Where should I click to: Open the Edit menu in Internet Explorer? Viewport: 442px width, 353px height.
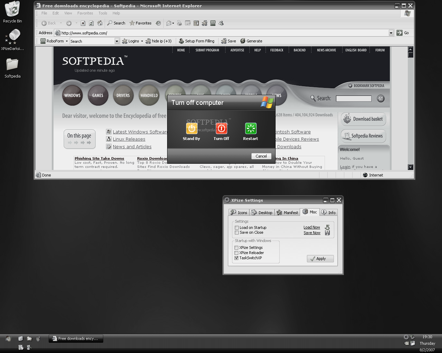click(x=56, y=13)
